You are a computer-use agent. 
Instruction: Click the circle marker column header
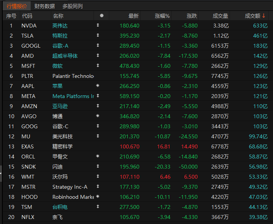pos(102,16)
